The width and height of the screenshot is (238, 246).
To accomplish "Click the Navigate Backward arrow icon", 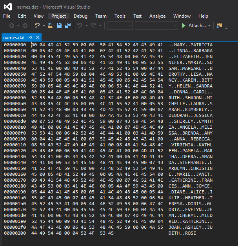I will click(x=11, y=26).
